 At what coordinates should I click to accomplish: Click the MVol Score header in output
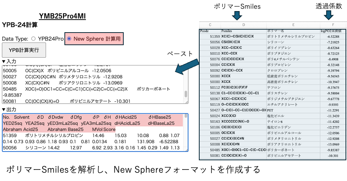(x=104, y=130)
